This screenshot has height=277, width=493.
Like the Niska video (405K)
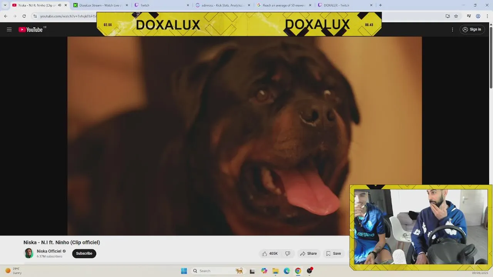click(x=270, y=254)
